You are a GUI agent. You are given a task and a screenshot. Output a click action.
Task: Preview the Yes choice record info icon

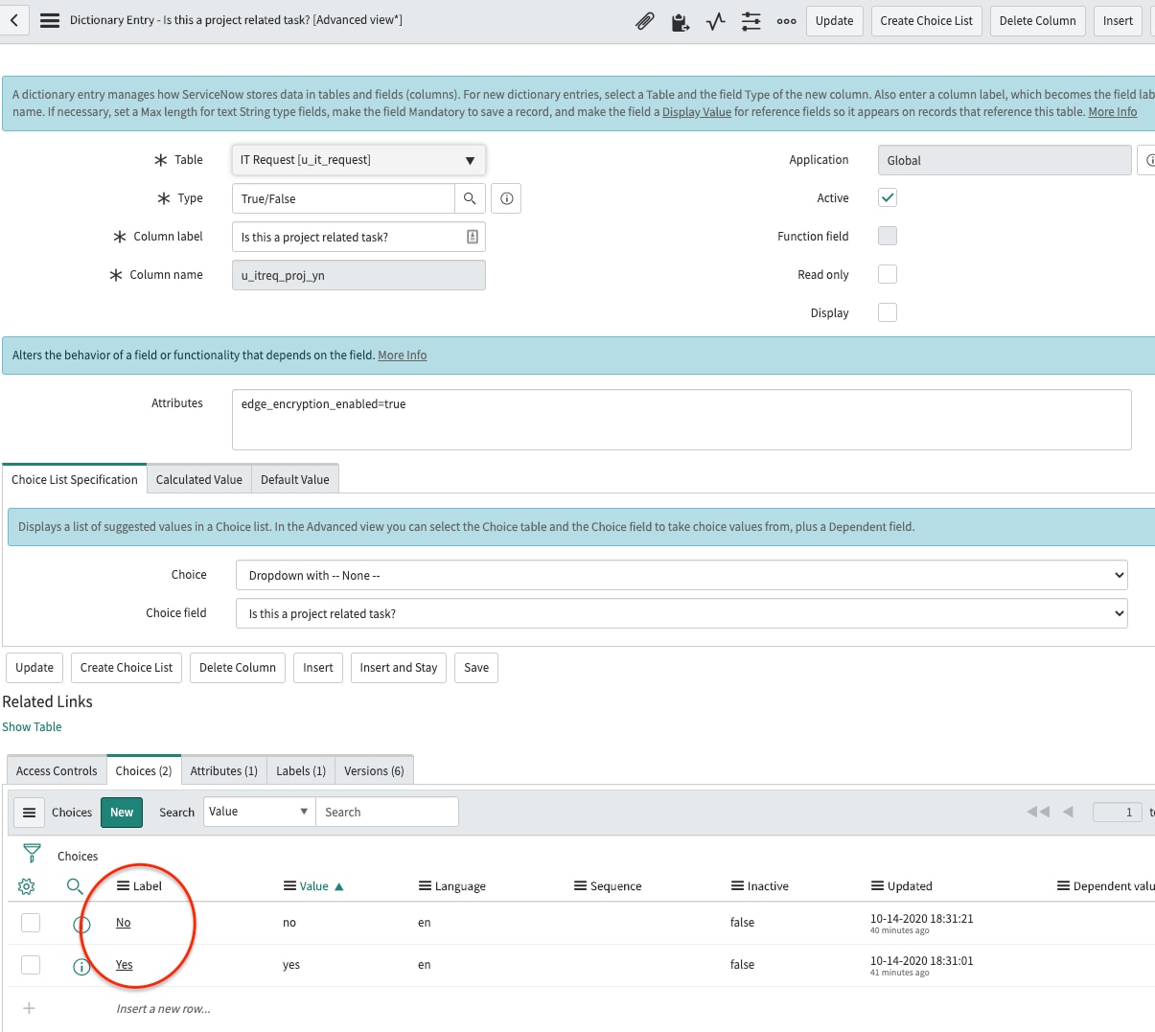81,966
